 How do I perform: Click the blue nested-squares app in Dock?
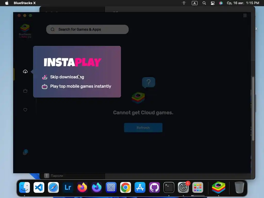111,187
